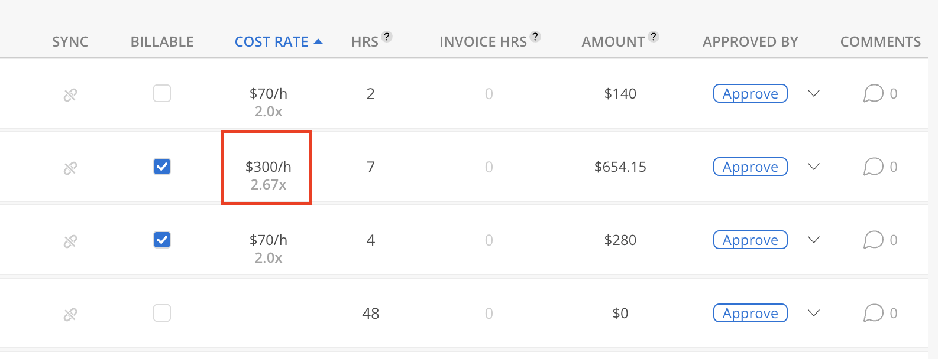Click the help icon beside INVOICE HRS
Screen dimensions: 938x359
pyautogui.click(x=535, y=37)
